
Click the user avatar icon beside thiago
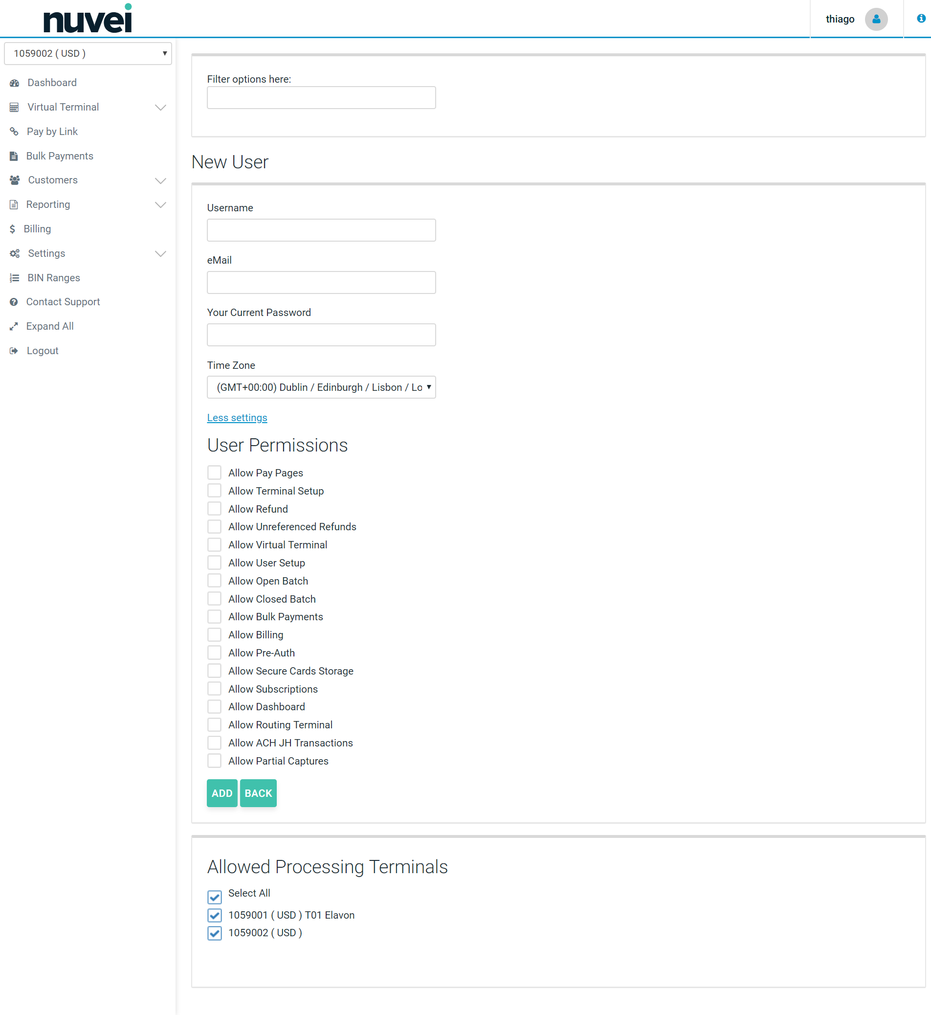click(876, 19)
